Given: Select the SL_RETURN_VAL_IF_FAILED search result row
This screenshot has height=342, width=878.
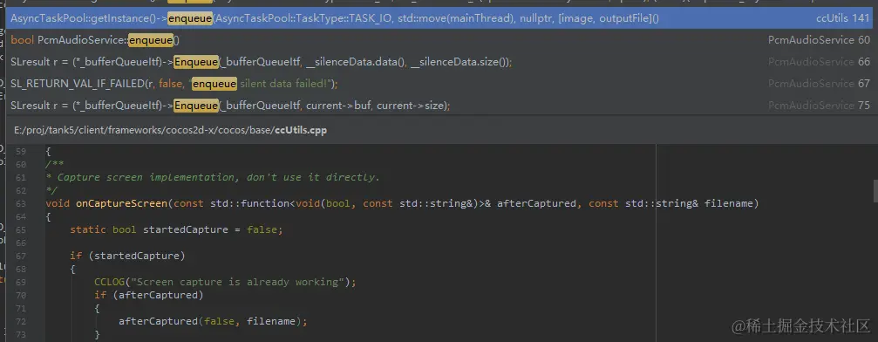Looking at the screenshot, I should tap(439, 84).
